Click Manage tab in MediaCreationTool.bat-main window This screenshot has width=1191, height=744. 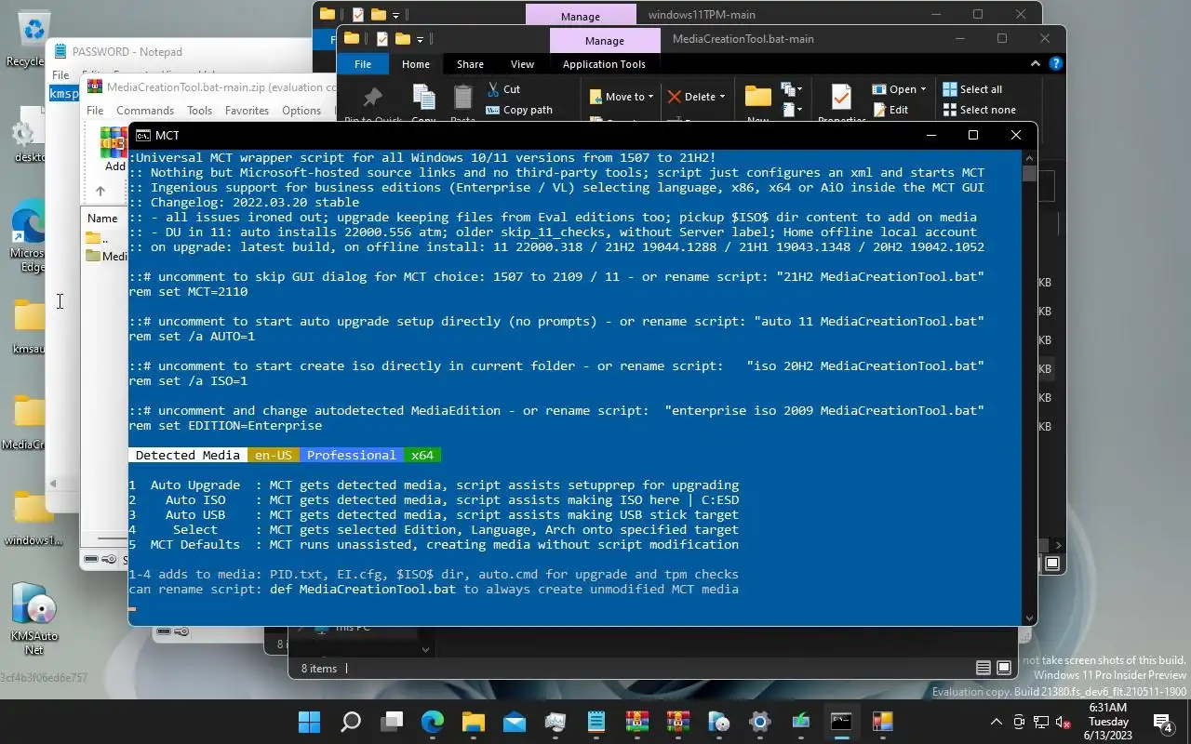click(604, 41)
